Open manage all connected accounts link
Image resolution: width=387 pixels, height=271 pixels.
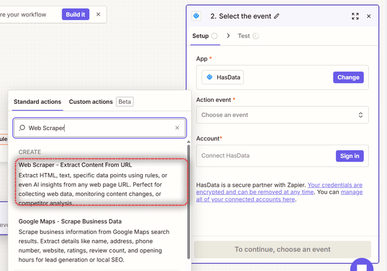280,196
